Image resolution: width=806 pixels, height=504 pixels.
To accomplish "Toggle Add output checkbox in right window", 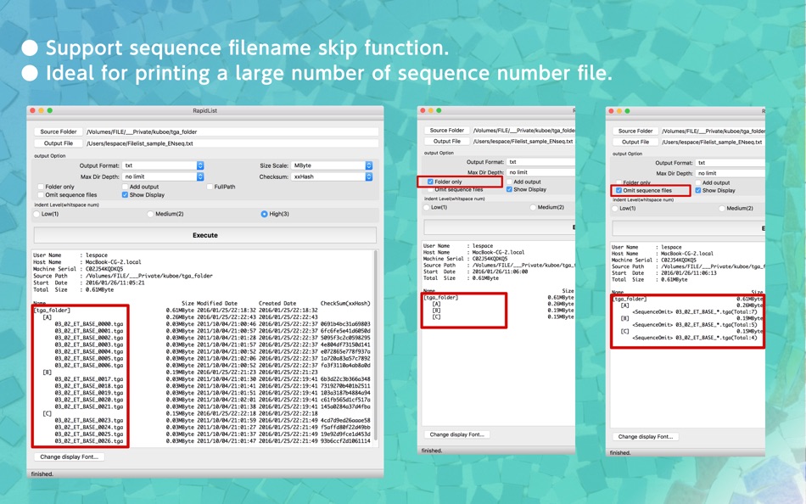I will 698,182.
